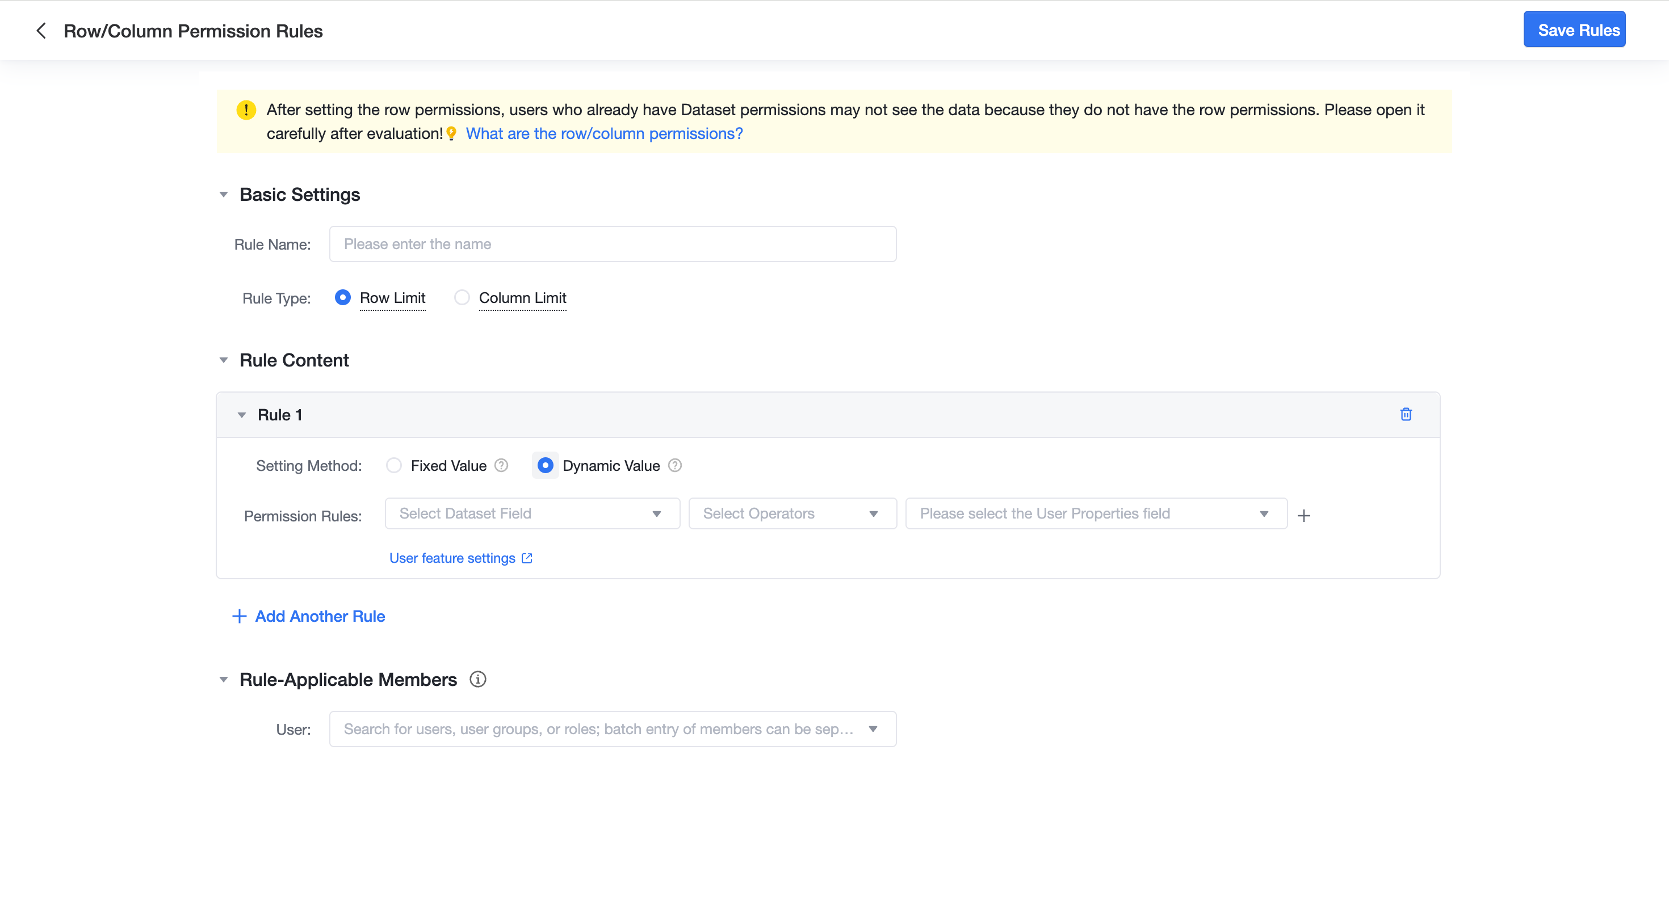This screenshot has width=1669, height=910.
Task: Delete Rule 1 with trash icon
Action: [1405, 415]
